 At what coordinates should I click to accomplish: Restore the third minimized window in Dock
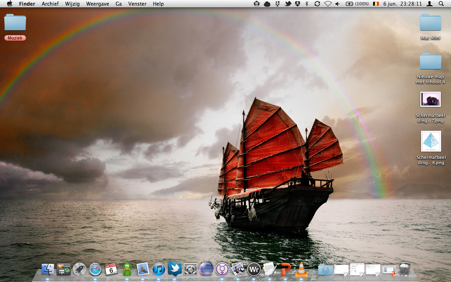pos(373,270)
